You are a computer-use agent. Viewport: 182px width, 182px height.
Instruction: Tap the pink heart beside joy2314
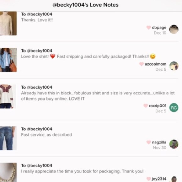tap(148, 179)
